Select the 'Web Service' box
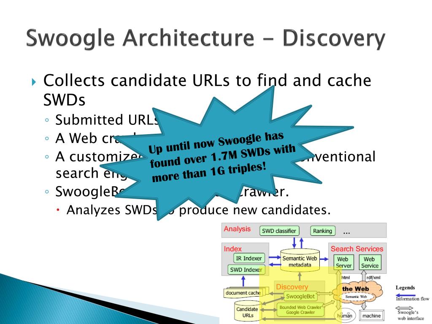 click(370, 262)
